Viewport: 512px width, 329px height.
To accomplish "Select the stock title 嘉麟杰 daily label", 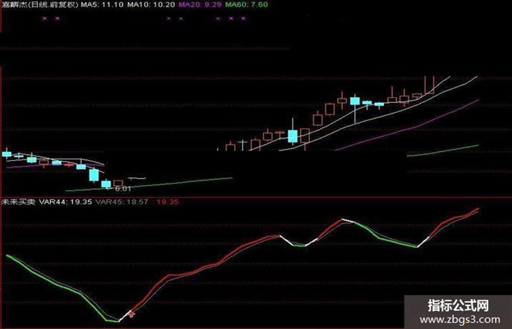I will pyautogui.click(x=40, y=4).
